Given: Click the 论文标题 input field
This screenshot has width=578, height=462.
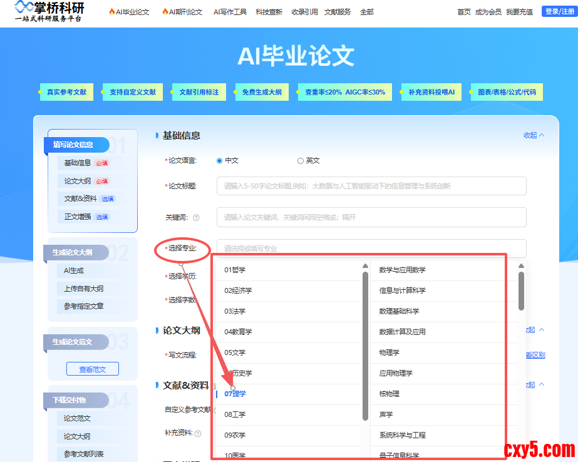Looking at the screenshot, I should pos(371,186).
